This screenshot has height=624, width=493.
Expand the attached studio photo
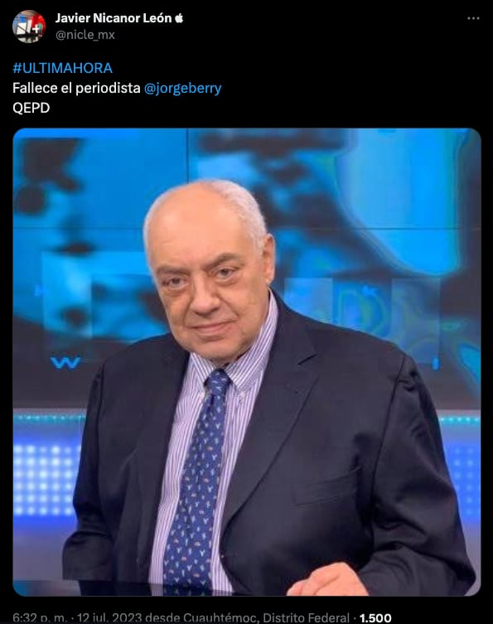tap(247, 362)
